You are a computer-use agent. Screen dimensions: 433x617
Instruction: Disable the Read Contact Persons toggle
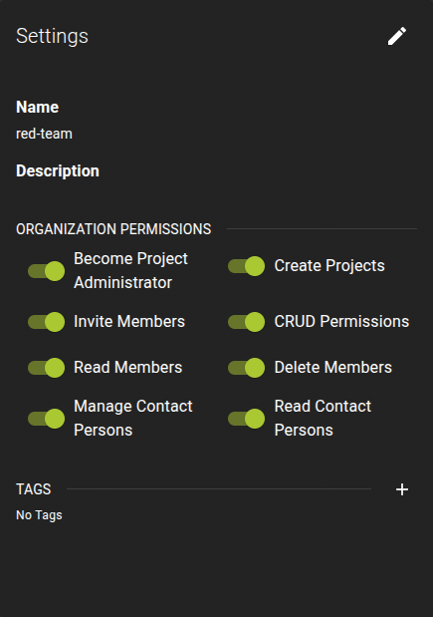247,419
